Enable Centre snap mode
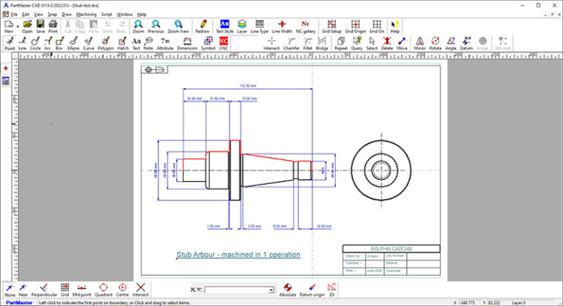The width and height of the screenshot is (563, 306). click(122, 290)
